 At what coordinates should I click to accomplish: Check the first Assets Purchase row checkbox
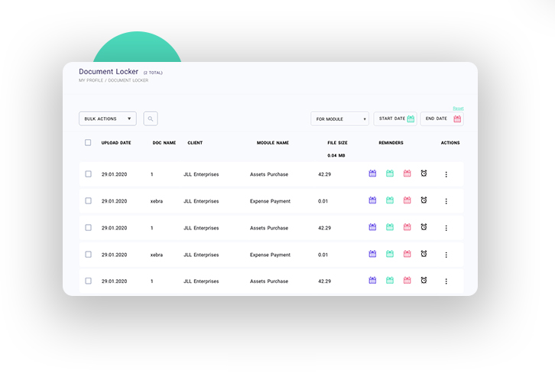coord(88,174)
